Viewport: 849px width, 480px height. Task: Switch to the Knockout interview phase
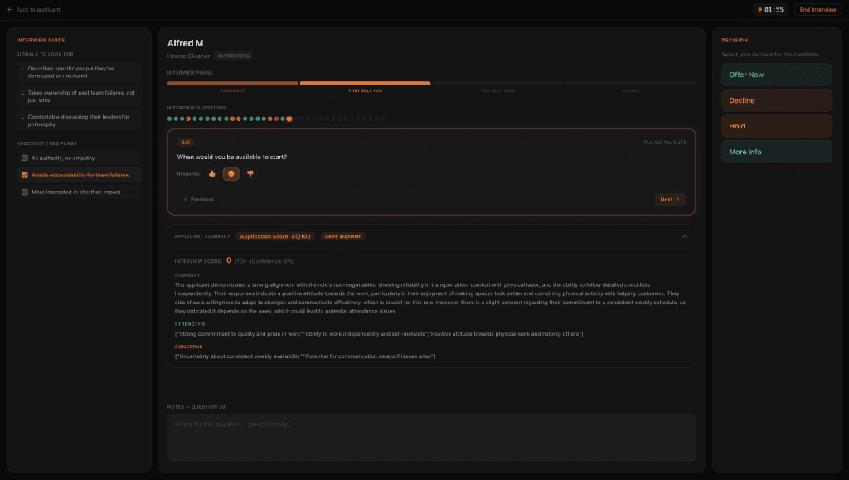[x=232, y=83]
